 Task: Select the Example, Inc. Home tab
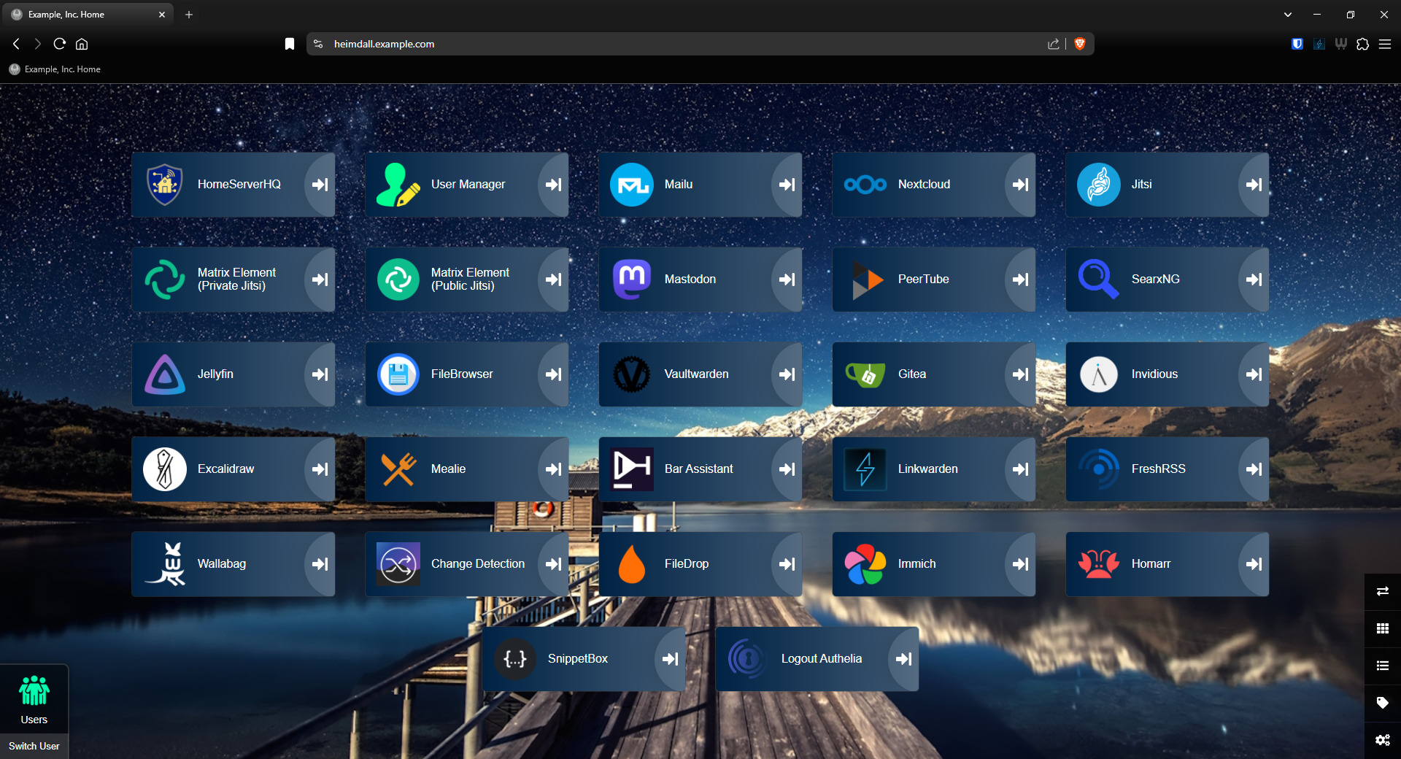point(80,15)
